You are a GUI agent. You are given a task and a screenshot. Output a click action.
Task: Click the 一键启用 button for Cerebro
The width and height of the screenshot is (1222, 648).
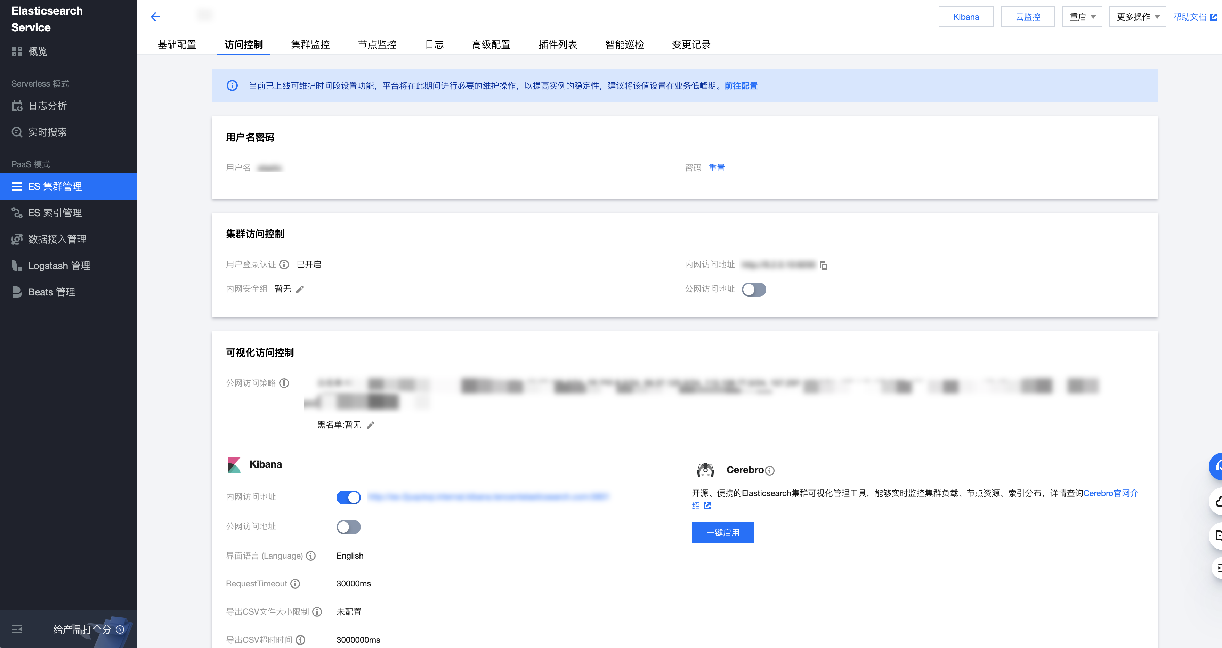click(x=722, y=532)
